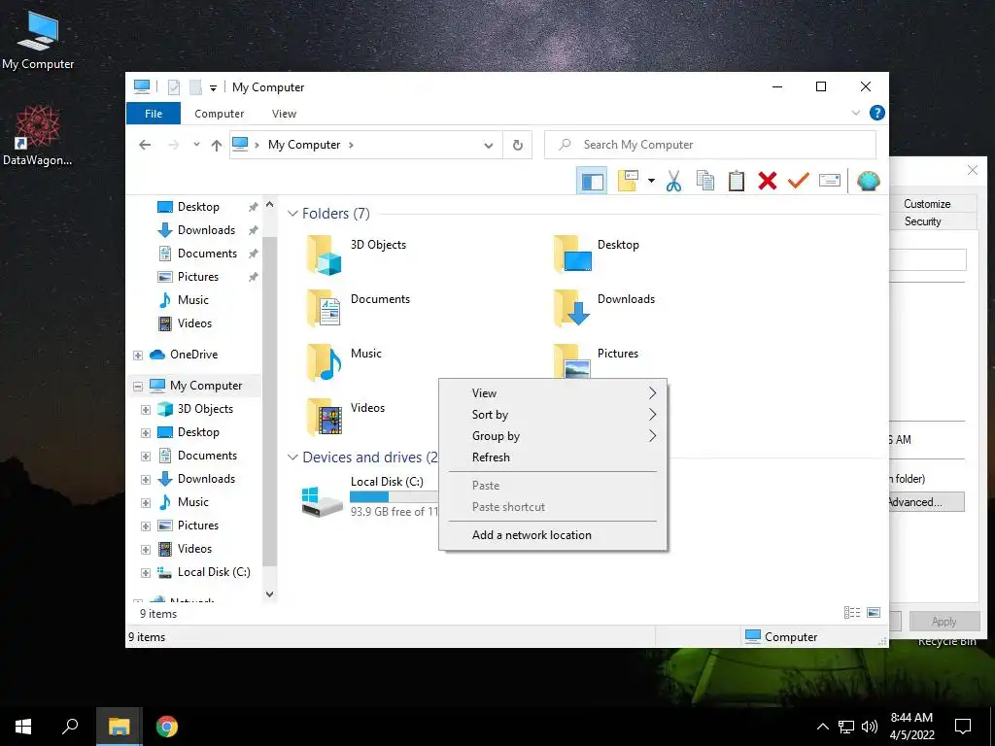Open the recent locations dropdown arrow
This screenshot has height=746, width=995.
coord(196,145)
